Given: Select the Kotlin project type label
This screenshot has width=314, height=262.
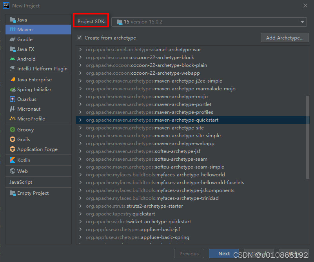Looking at the screenshot, I should [24, 160].
